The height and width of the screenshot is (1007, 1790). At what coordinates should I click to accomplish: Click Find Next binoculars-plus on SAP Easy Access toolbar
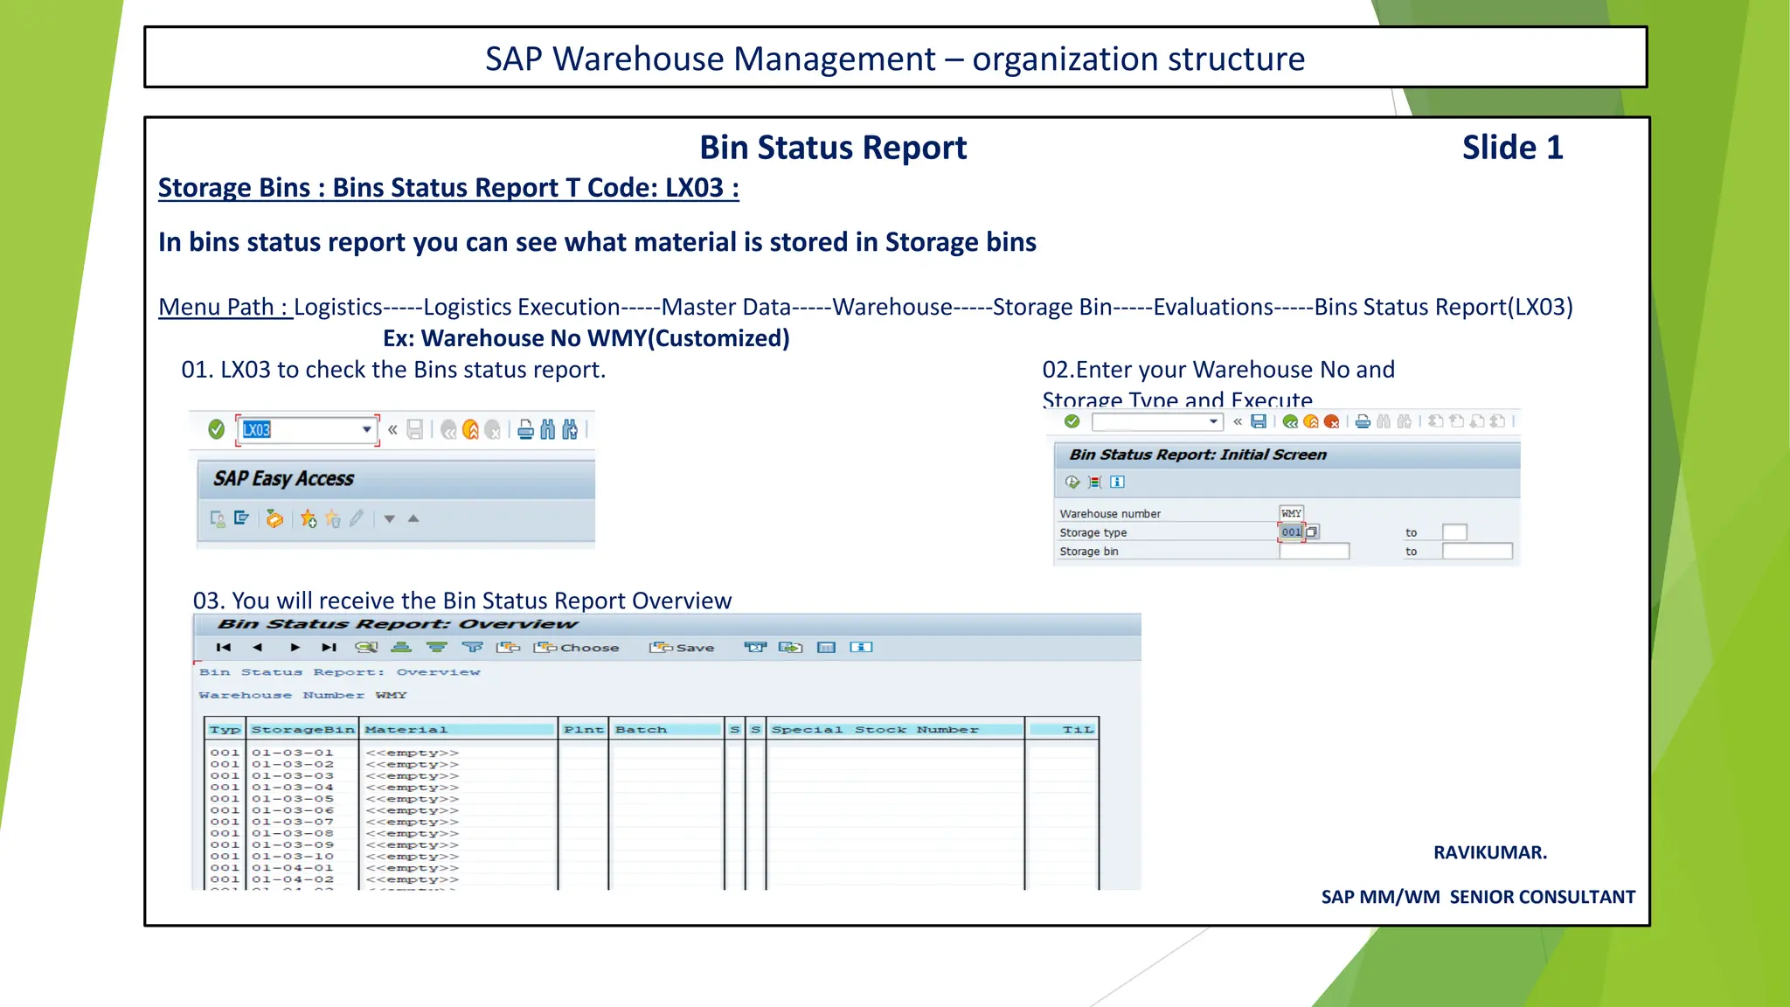click(570, 429)
